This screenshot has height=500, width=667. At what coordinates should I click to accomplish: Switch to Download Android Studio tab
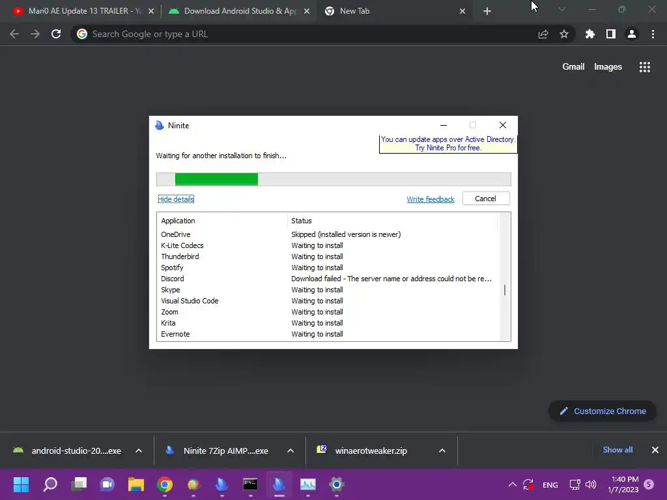[x=238, y=11]
